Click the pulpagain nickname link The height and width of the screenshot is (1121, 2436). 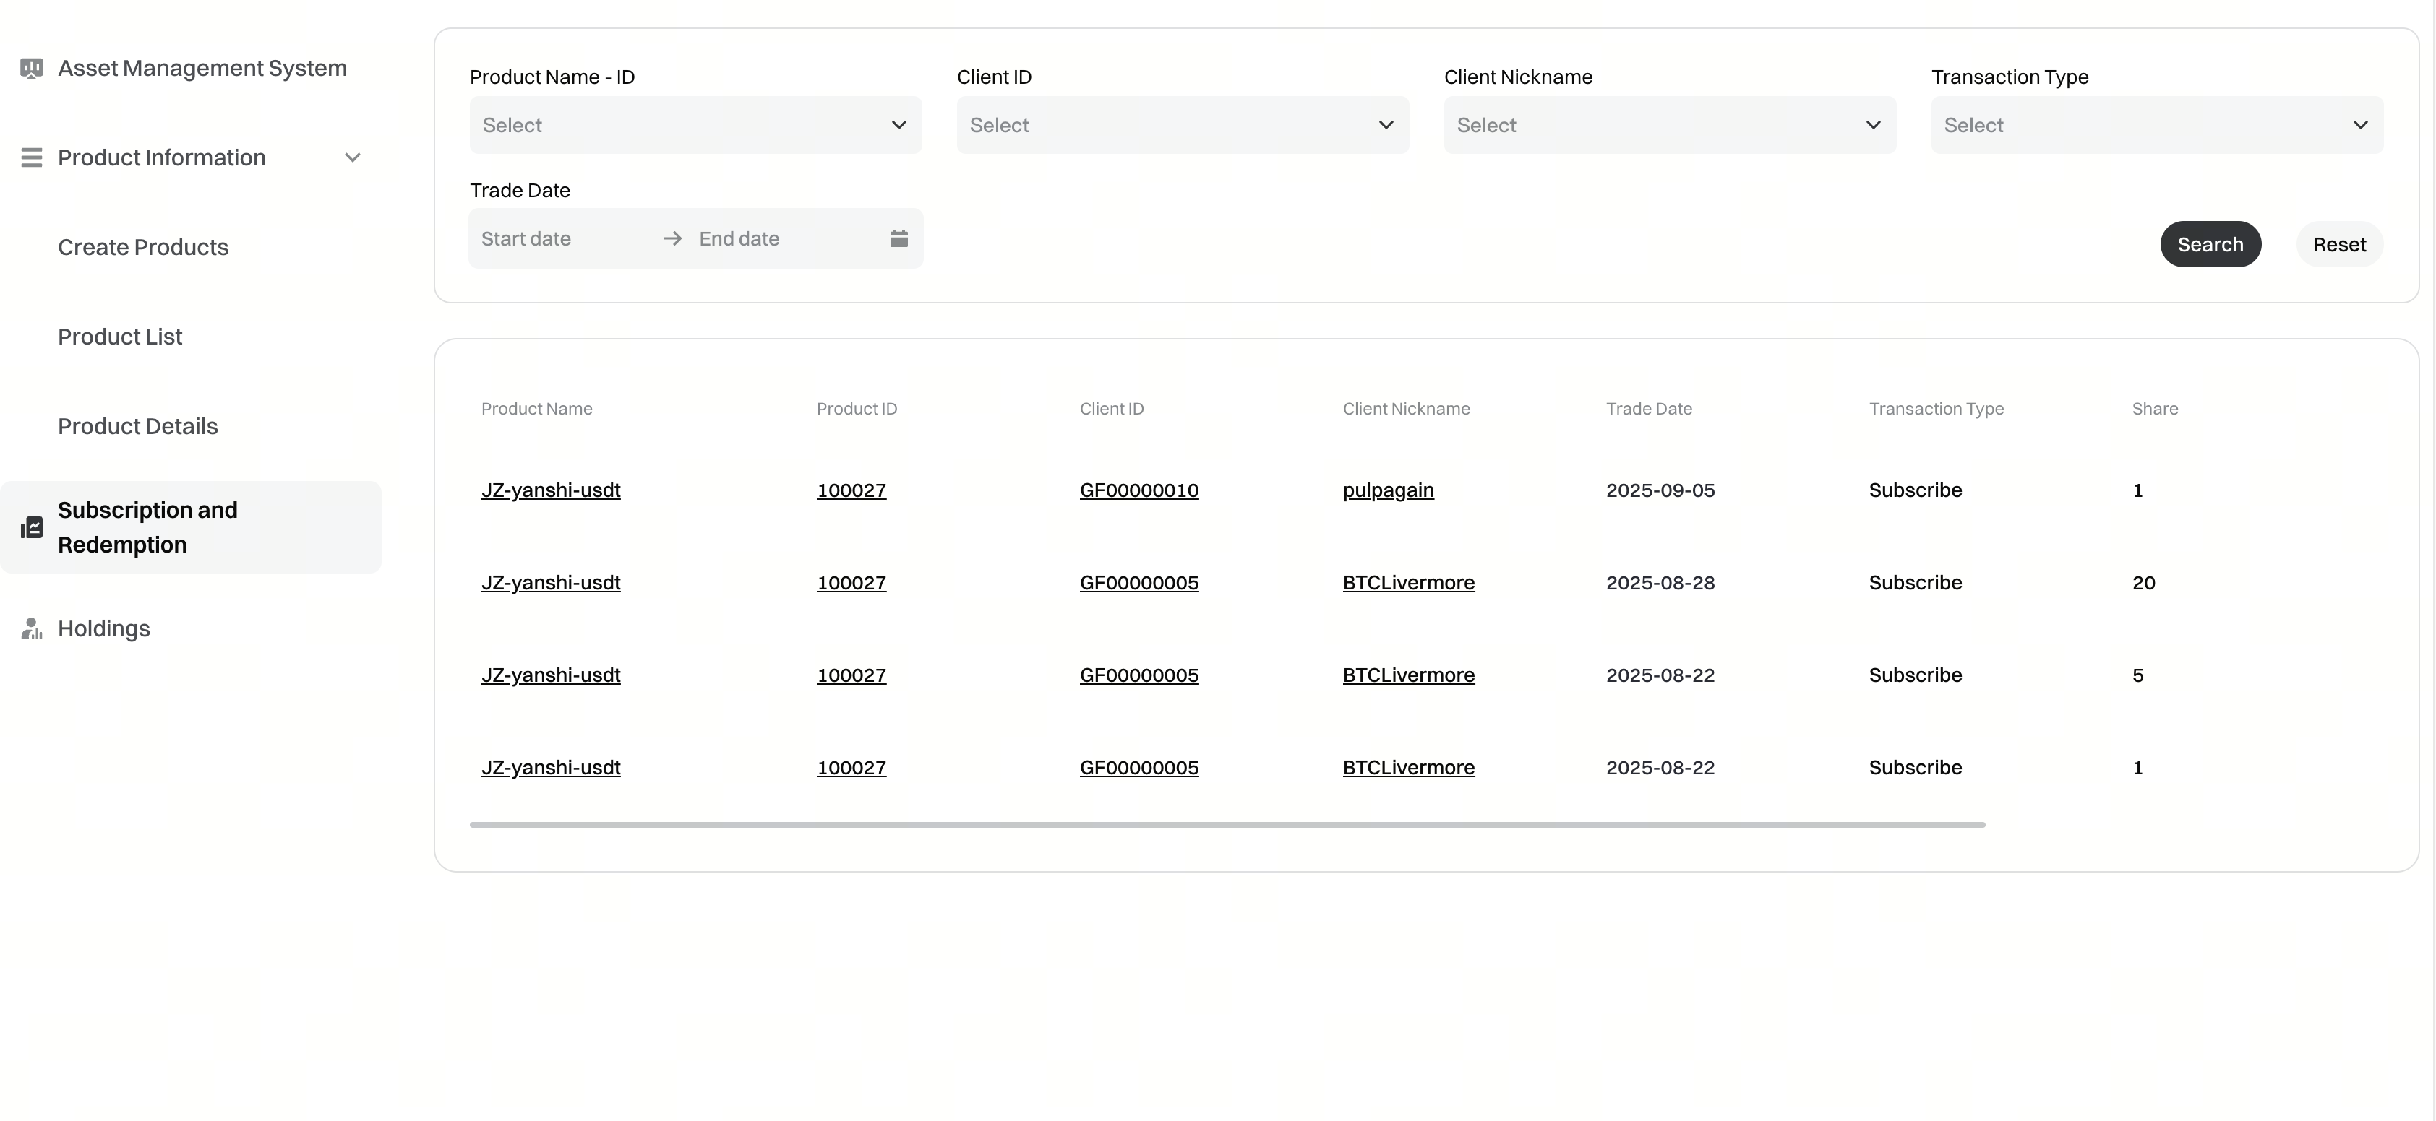point(1387,490)
